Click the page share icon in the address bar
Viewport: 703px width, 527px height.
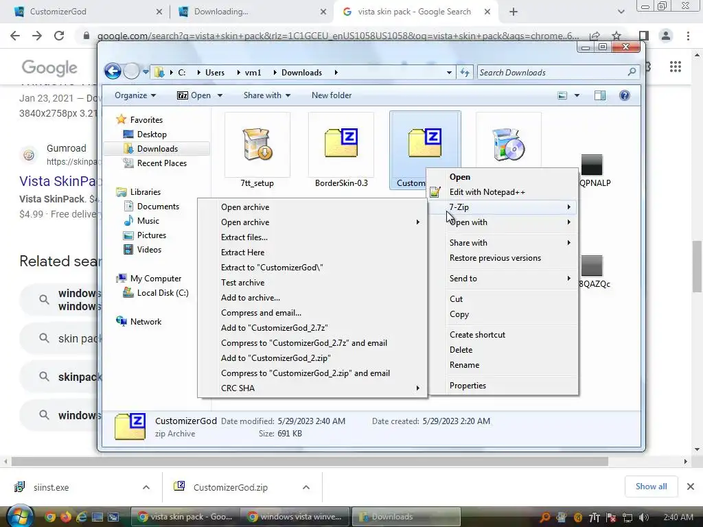tap(595, 36)
